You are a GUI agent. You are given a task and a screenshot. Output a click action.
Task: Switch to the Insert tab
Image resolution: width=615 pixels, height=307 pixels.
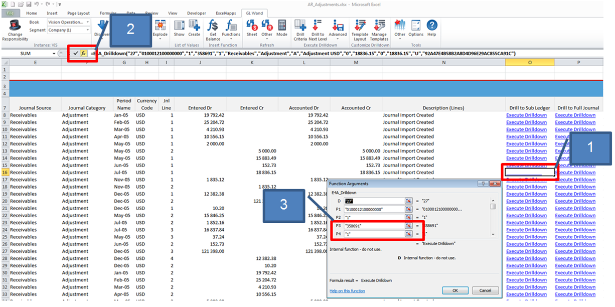(x=52, y=13)
